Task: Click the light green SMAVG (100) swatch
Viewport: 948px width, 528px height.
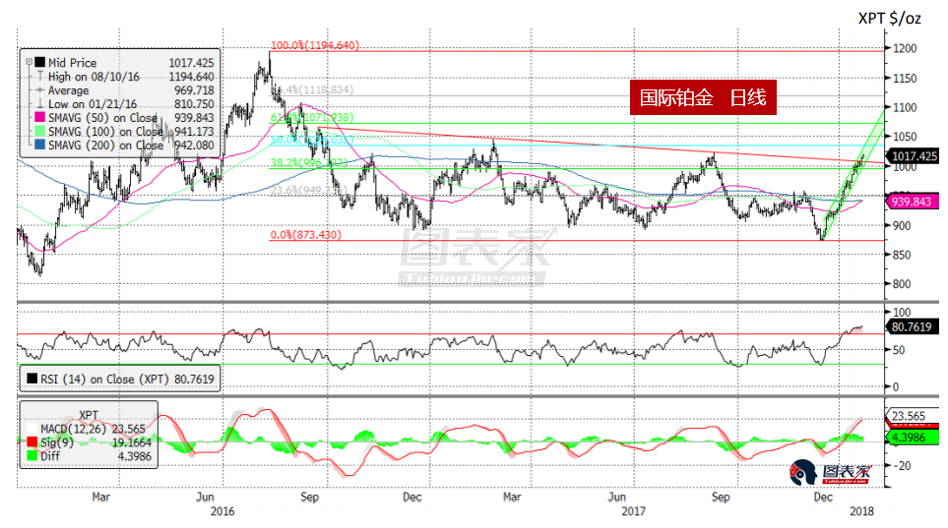Action: (40, 132)
